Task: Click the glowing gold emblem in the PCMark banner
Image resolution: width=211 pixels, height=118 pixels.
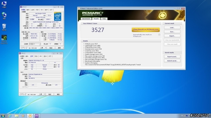Action: tap(163, 15)
